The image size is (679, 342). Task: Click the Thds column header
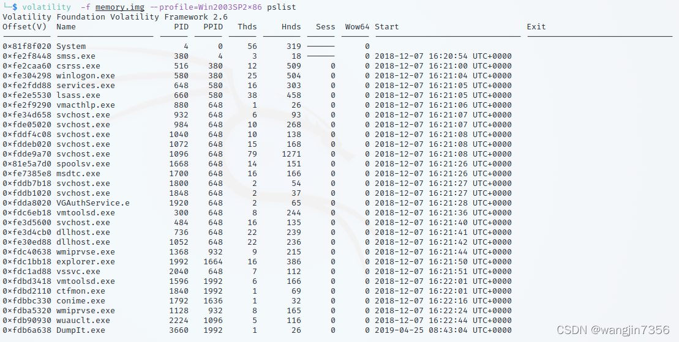[x=247, y=27]
